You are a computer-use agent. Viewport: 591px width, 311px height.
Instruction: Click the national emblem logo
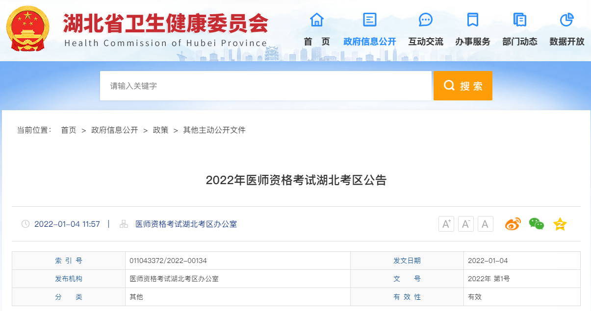(28, 29)
